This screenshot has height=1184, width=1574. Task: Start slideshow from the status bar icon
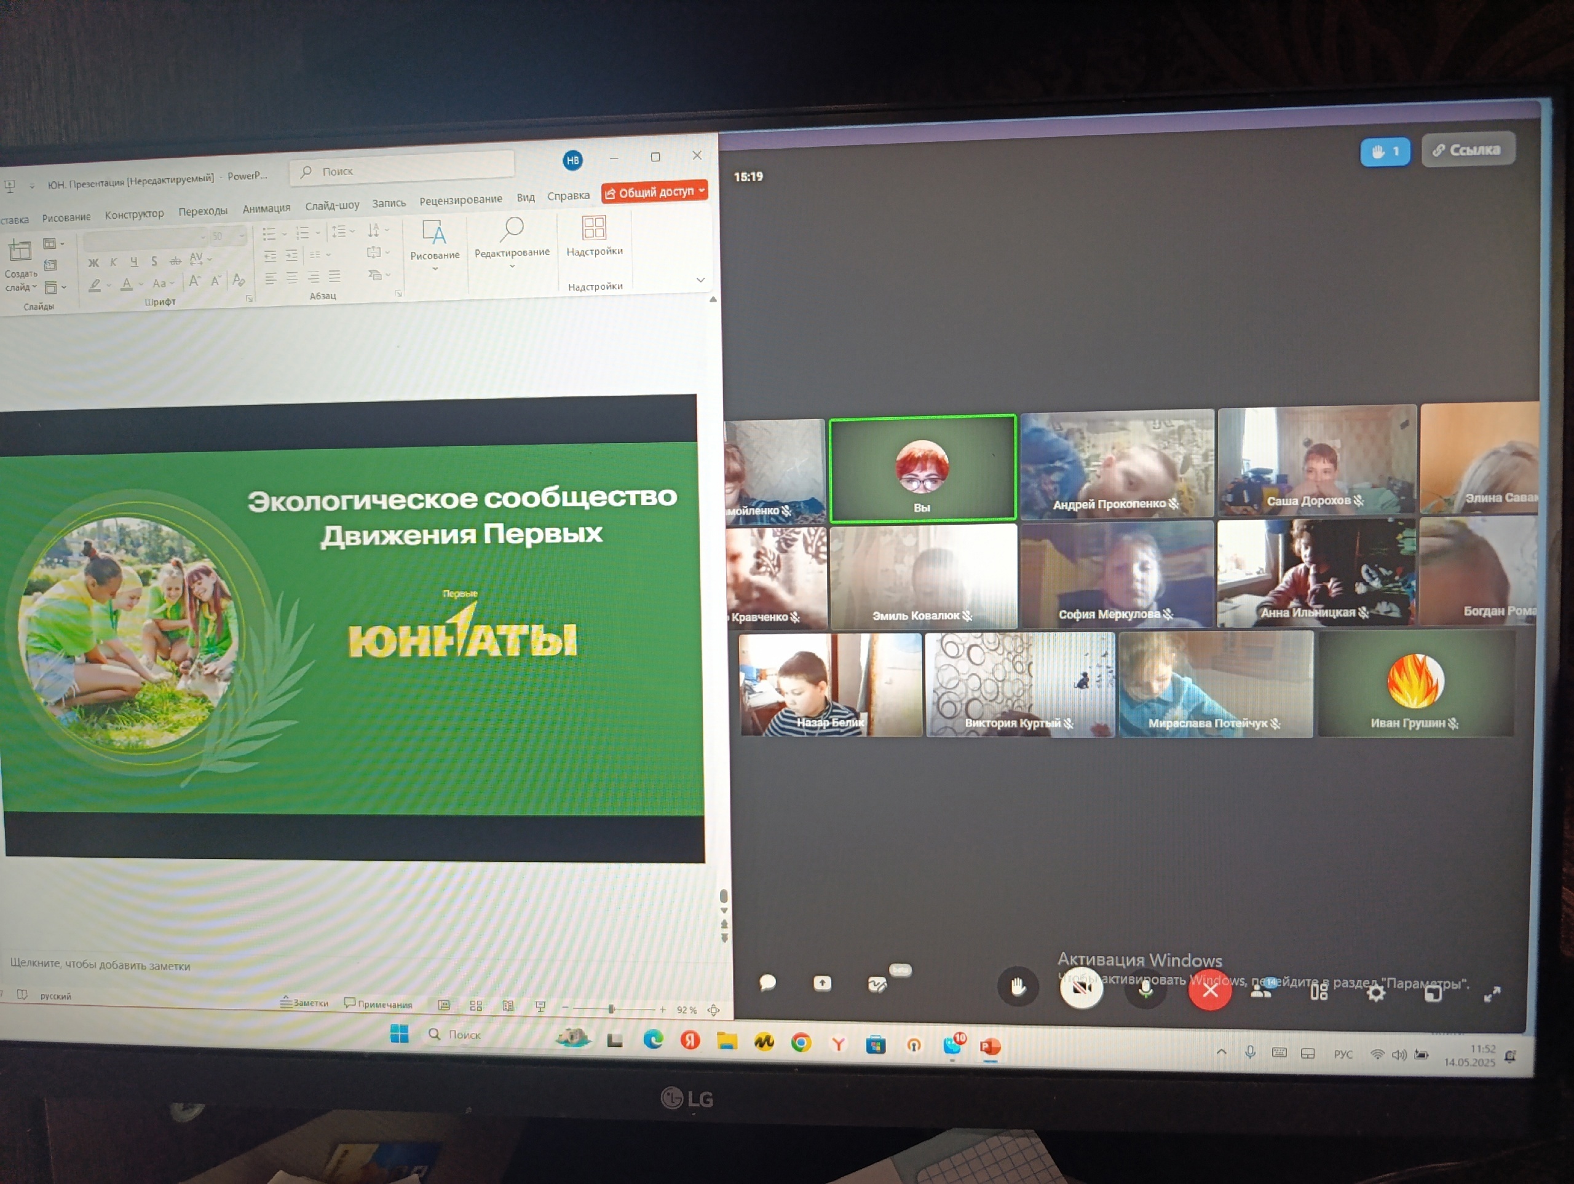(x=540, y=1006)
